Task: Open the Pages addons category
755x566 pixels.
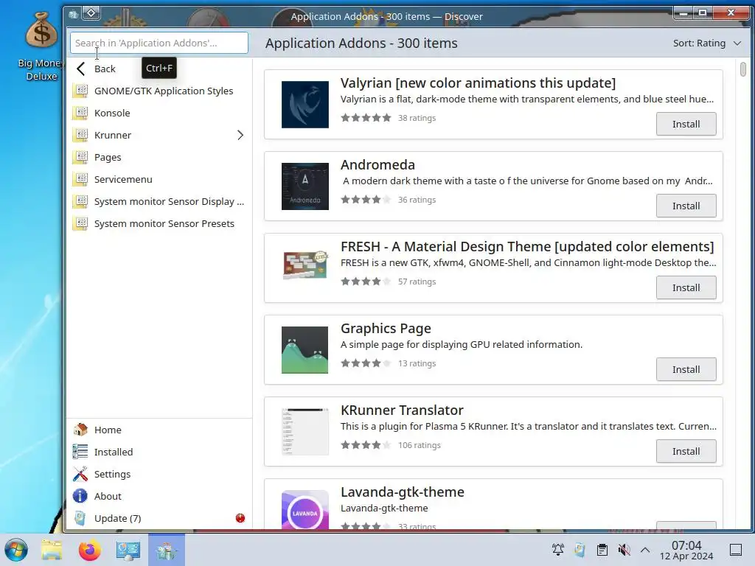Action: [159, 157]
